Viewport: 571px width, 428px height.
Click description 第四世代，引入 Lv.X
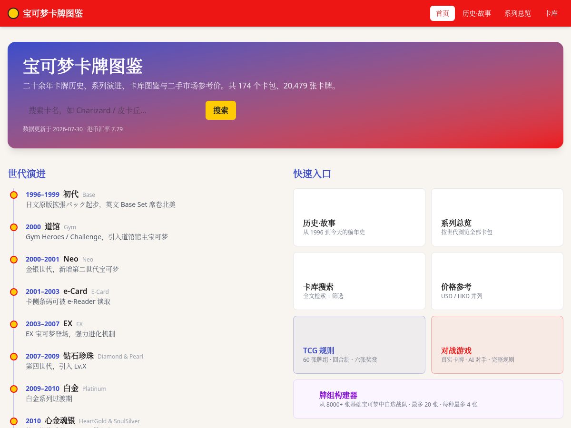coord(56,366)
